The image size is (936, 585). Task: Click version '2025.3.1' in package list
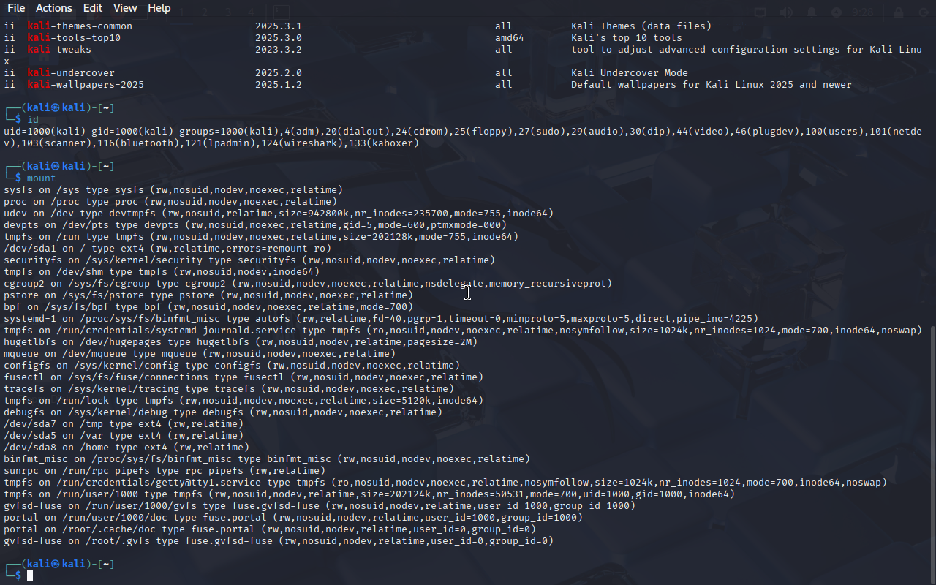[x=279, y=26]
